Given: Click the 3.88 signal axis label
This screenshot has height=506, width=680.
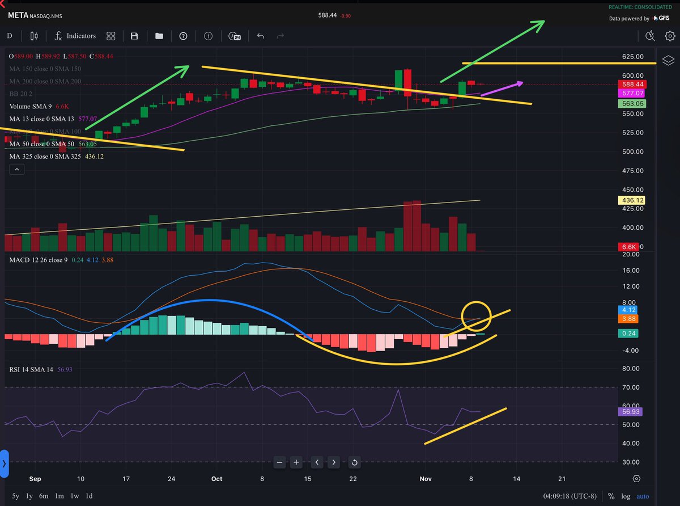Looking at the screenshot, I should (629, 319).
